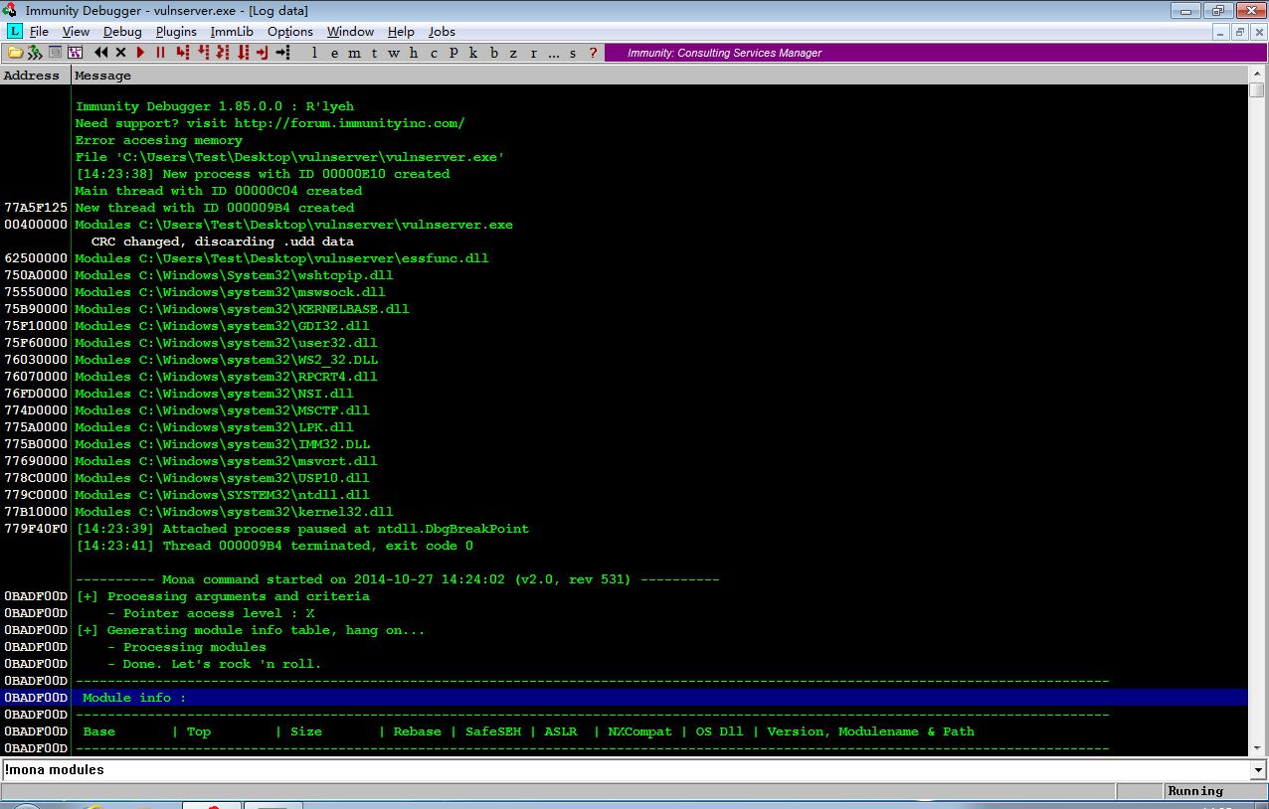
Task: Click the graph view toolbar icon
Action: click(x=75, y=53)
